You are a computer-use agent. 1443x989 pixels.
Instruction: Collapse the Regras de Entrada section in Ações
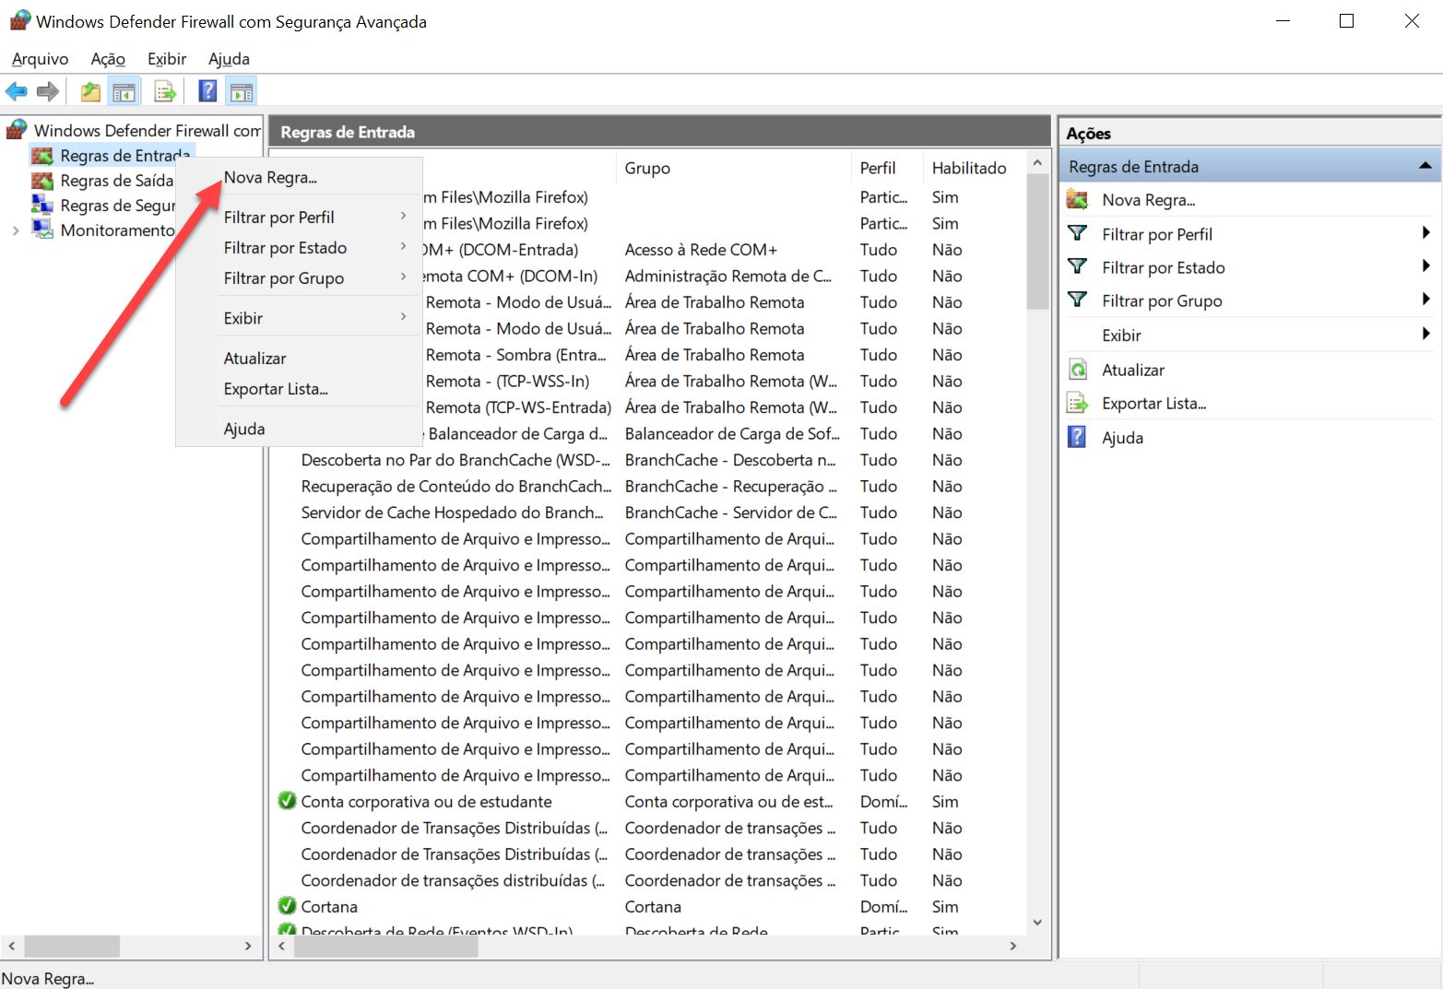click(x=1425, y=166)
